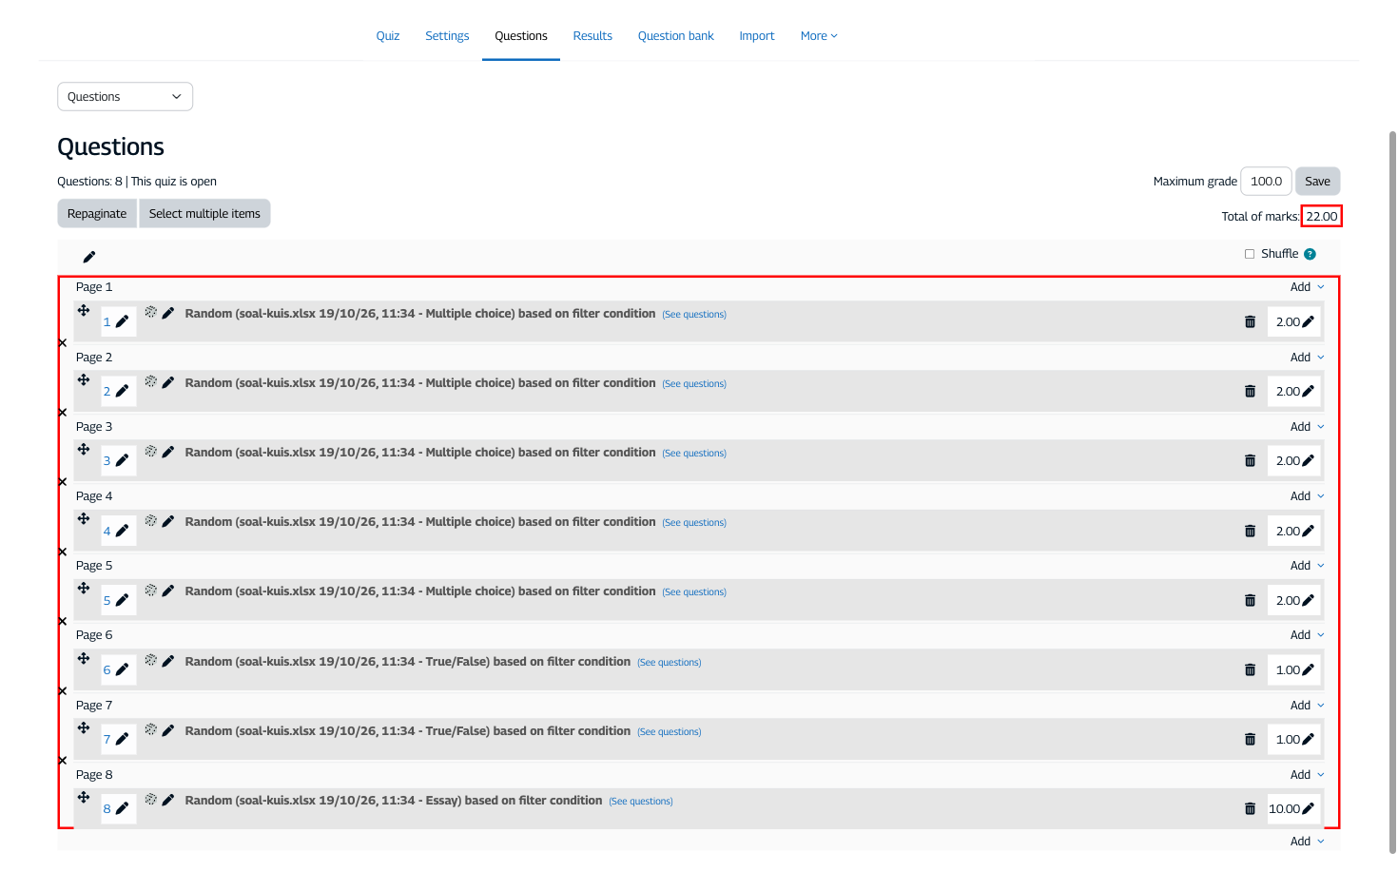
Task: Toggle the Shuffle checkbox
Action: 1250,254
